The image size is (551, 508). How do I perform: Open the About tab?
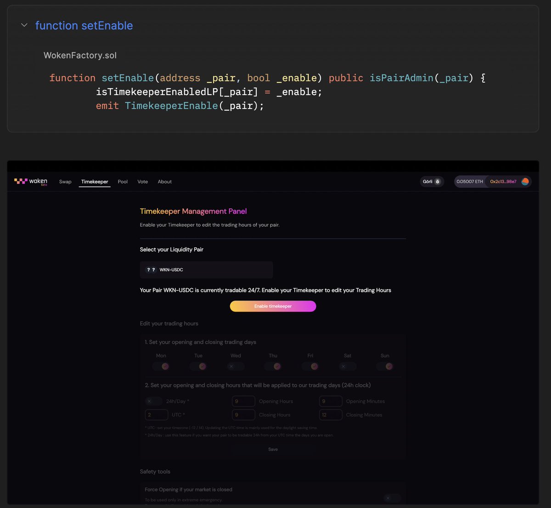(x=165, y=182)
